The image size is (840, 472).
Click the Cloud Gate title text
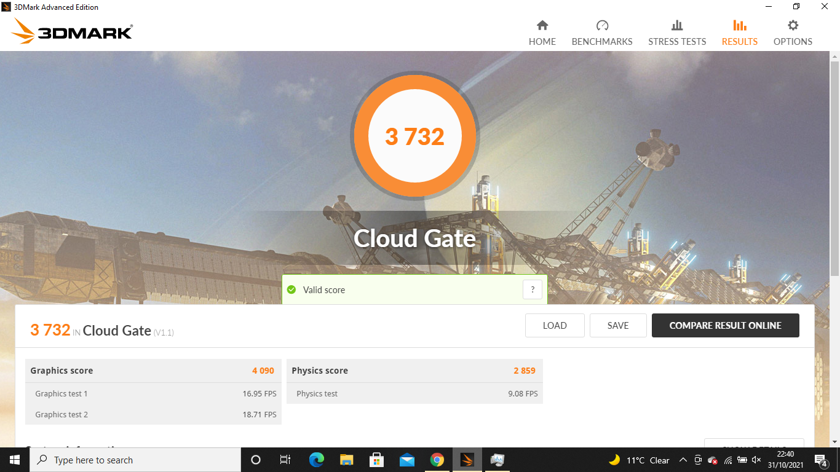point(414,238)
